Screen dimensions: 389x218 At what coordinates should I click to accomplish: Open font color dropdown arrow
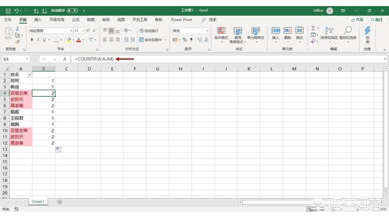click(83, 40)
